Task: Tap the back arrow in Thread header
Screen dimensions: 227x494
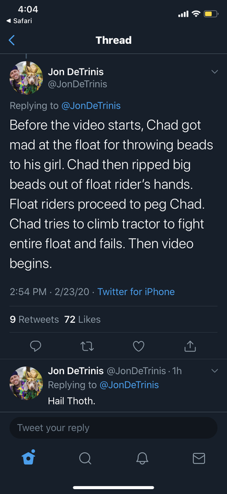Action: [12, 40]
